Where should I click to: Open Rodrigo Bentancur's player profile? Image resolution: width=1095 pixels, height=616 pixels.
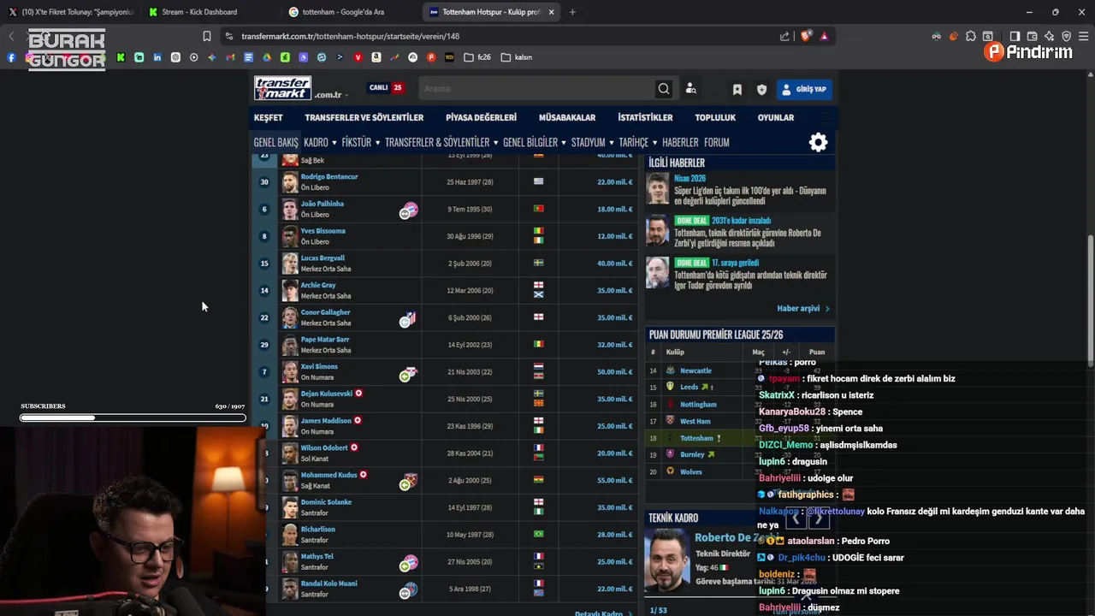click(x=329, y=176)
